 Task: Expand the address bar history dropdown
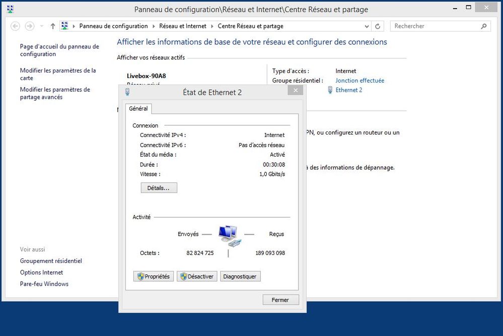click(x=366, y=26)
